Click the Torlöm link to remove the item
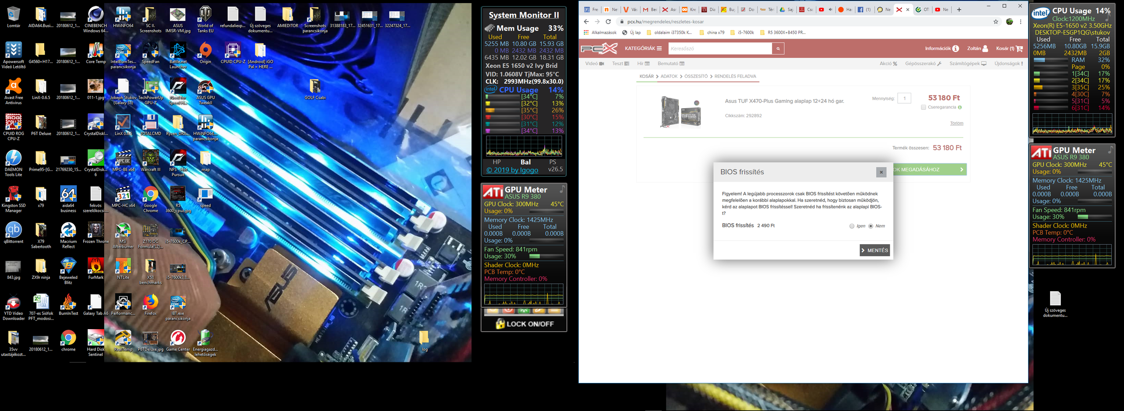 (x=956, y=123)
